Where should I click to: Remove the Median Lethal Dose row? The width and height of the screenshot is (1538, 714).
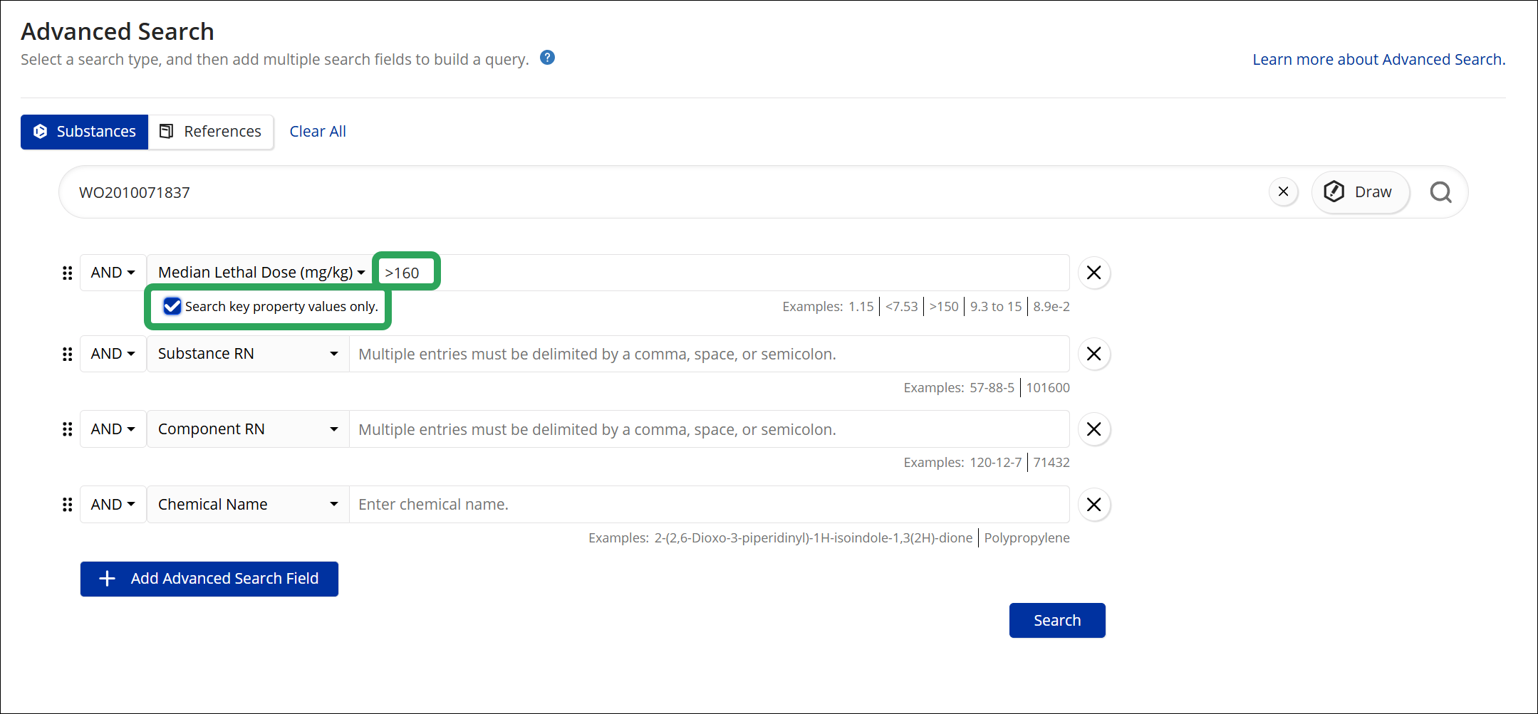1094,273
